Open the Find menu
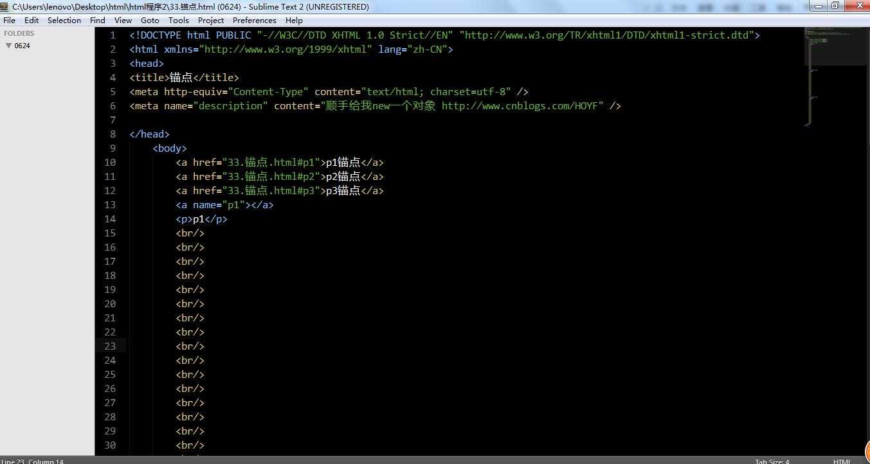Image resolution: width=870 pixels, height=464 pixels. tap(98, 20)
